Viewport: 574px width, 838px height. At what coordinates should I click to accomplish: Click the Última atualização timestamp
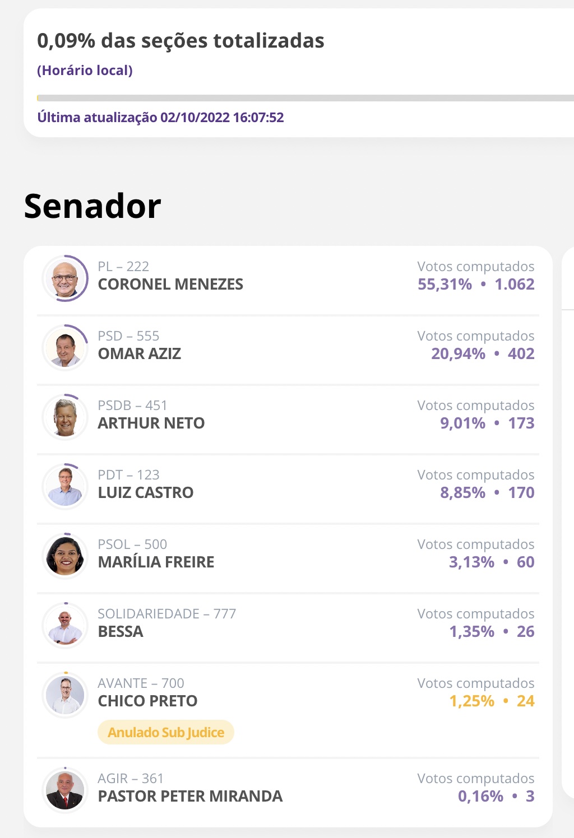(160, 118)
